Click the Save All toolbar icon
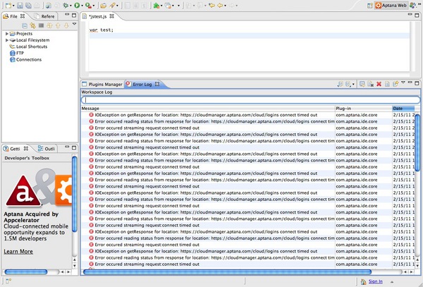423x287 pixels. (x=28, y=5)
